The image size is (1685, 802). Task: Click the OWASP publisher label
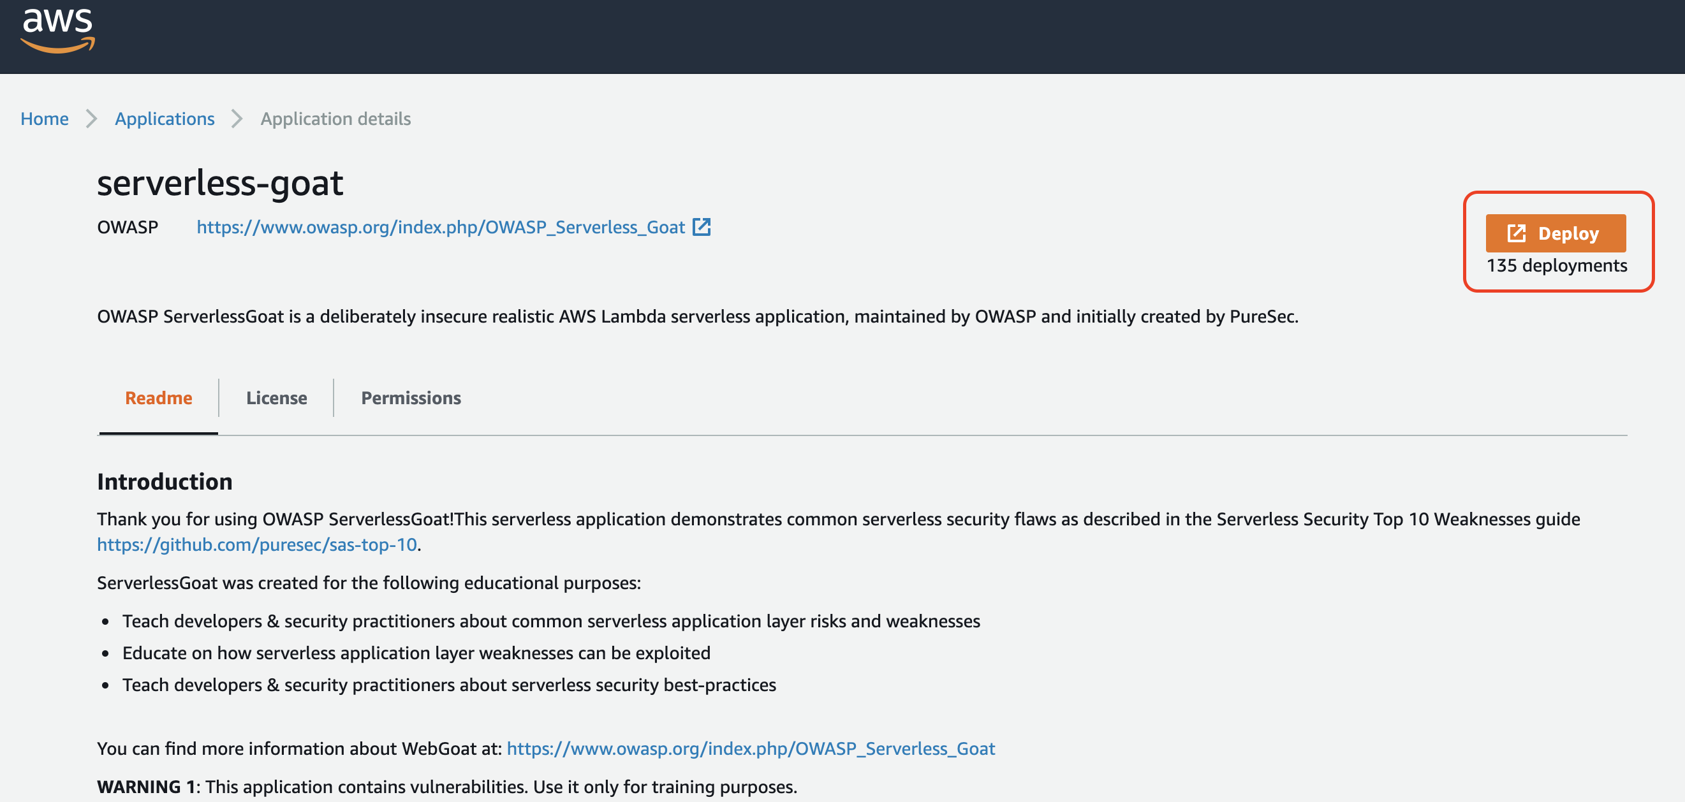[128, 227]
